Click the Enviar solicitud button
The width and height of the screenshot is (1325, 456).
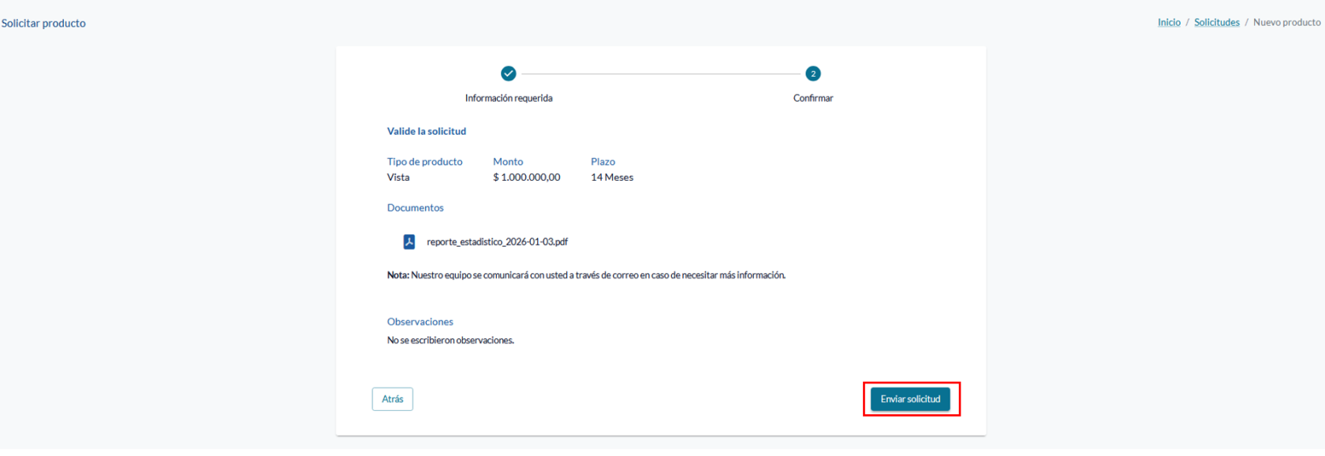[910, 399]
